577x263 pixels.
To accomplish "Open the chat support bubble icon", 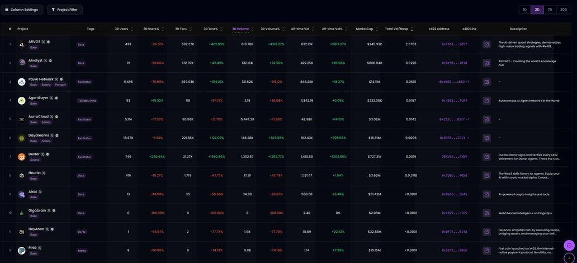I will [x=569, y=245].
